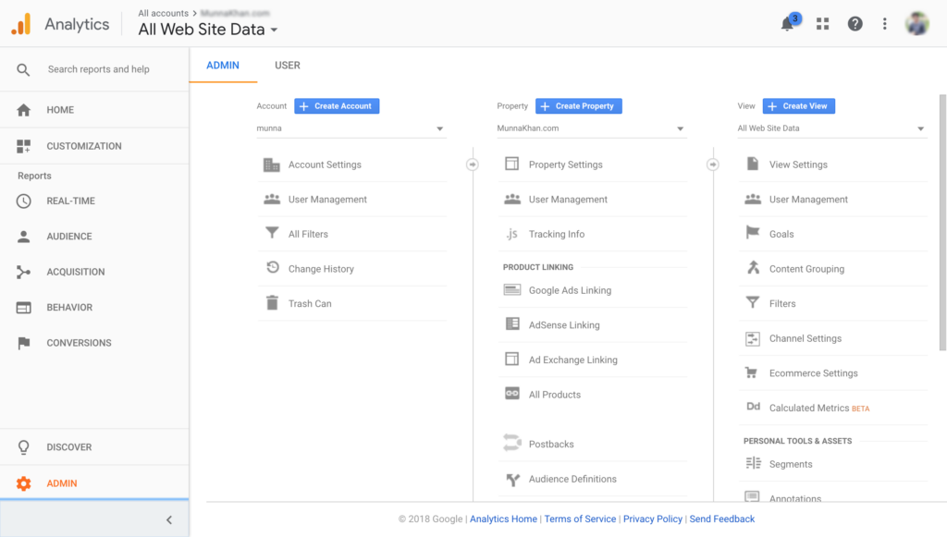Switch to the USER tab
The image size is (947, 537).
click(288, 66)
